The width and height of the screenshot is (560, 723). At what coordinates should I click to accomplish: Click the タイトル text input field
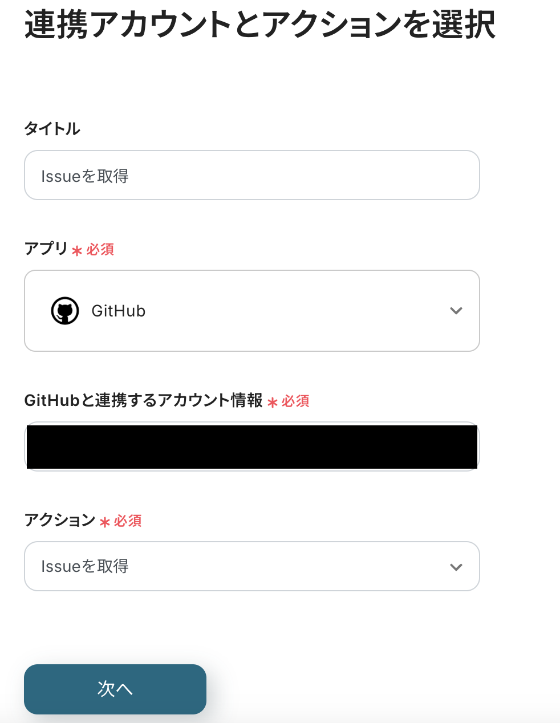point(251,176)
